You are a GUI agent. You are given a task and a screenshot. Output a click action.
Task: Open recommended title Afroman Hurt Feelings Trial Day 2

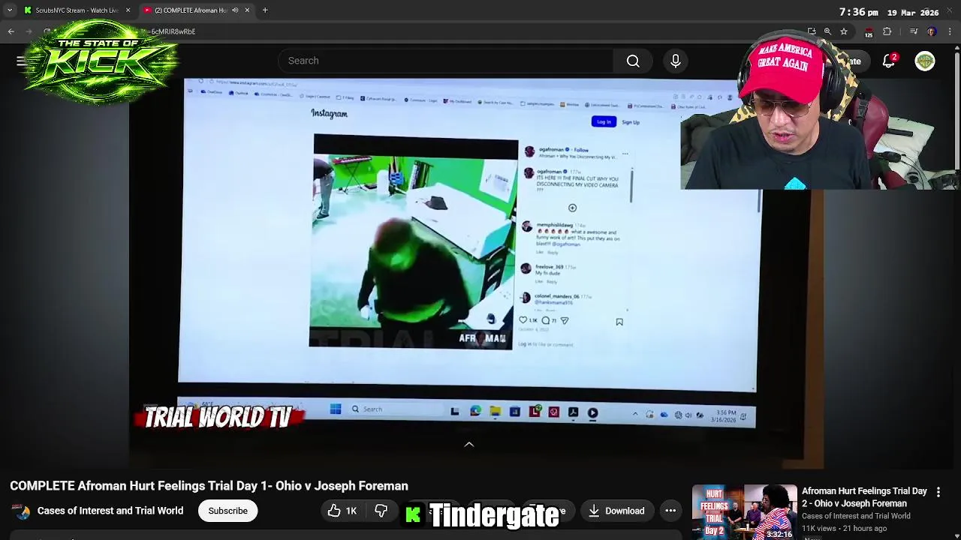coord(864,497)
